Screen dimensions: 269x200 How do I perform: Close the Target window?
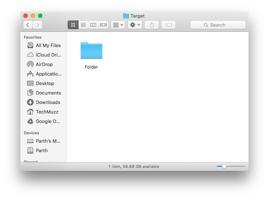(26, 16)
